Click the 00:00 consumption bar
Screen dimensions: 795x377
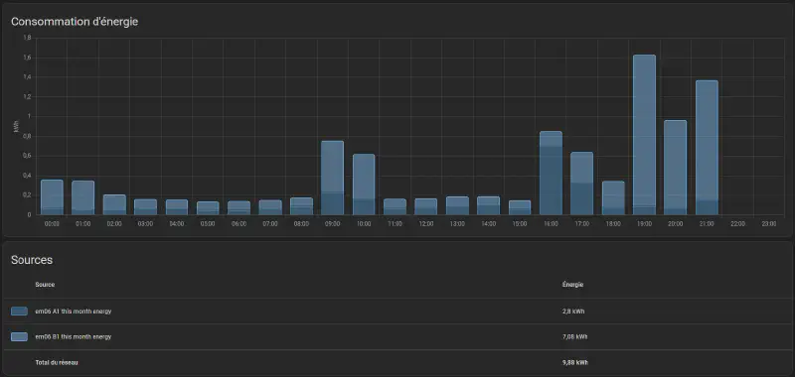point(52,196)
